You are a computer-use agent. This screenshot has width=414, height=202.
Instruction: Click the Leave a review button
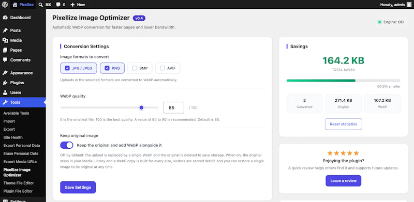[344, 181]
